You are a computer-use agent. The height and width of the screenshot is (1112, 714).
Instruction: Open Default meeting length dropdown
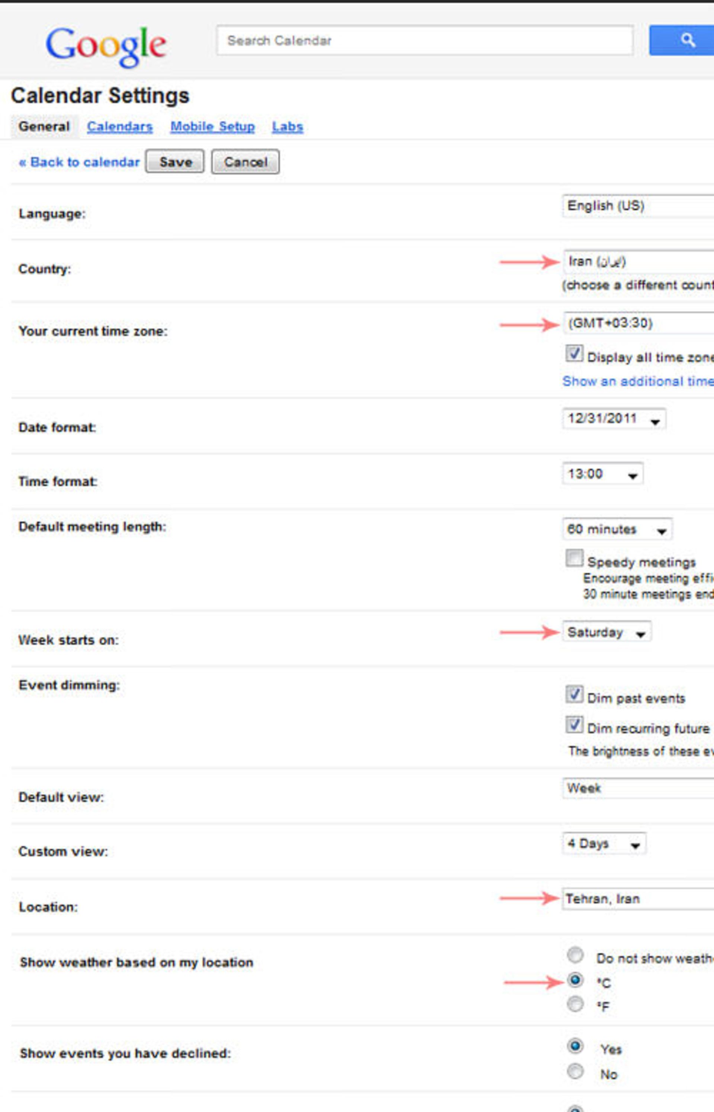click(x=617, y=529)
